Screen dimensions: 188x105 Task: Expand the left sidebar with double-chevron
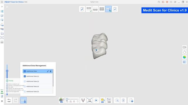2,7
